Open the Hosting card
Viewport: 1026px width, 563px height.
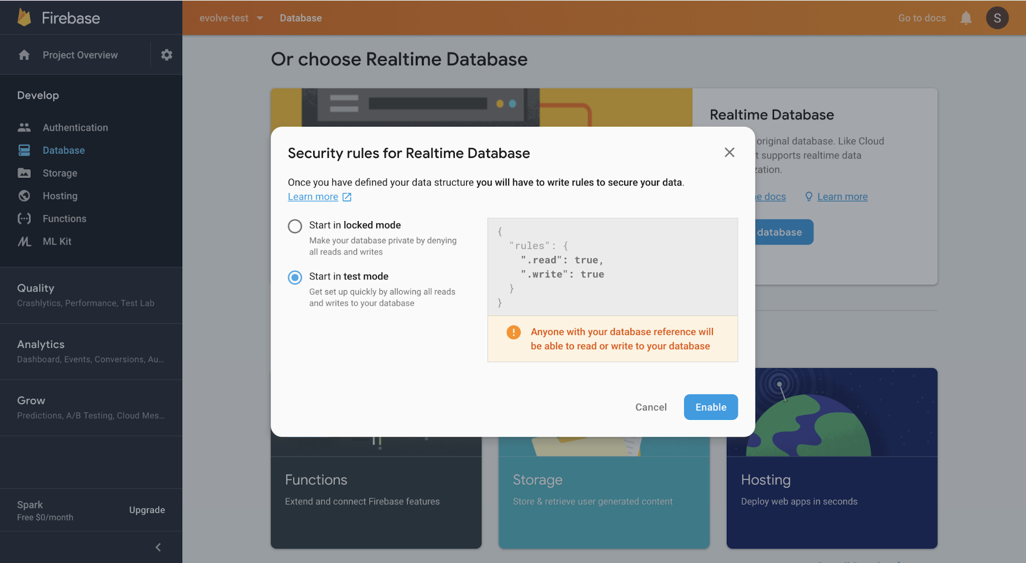(x=832, y=458)
